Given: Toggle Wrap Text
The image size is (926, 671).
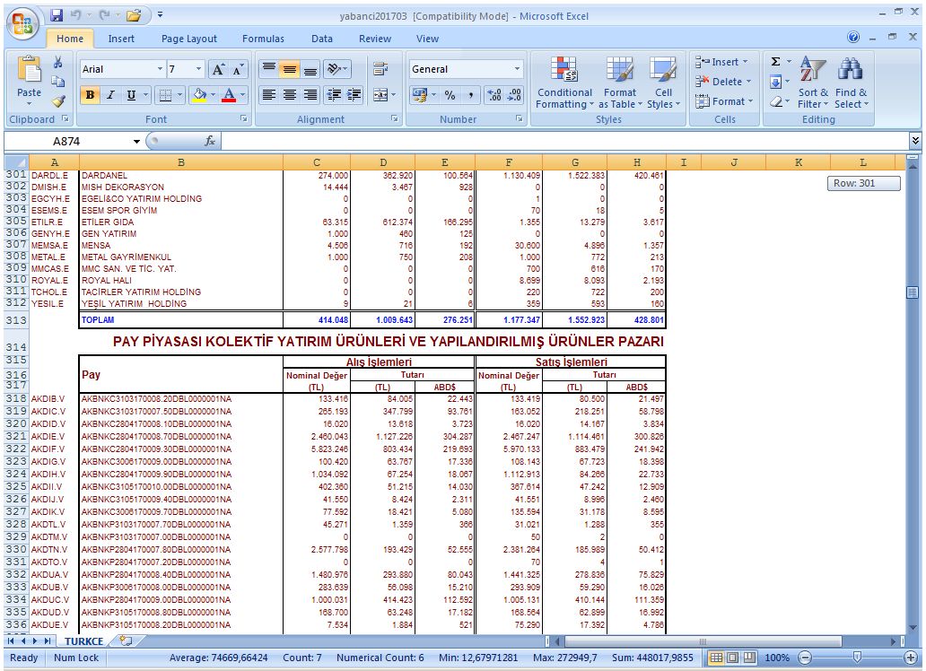Looking at the screenshot, I should (381, 69).
